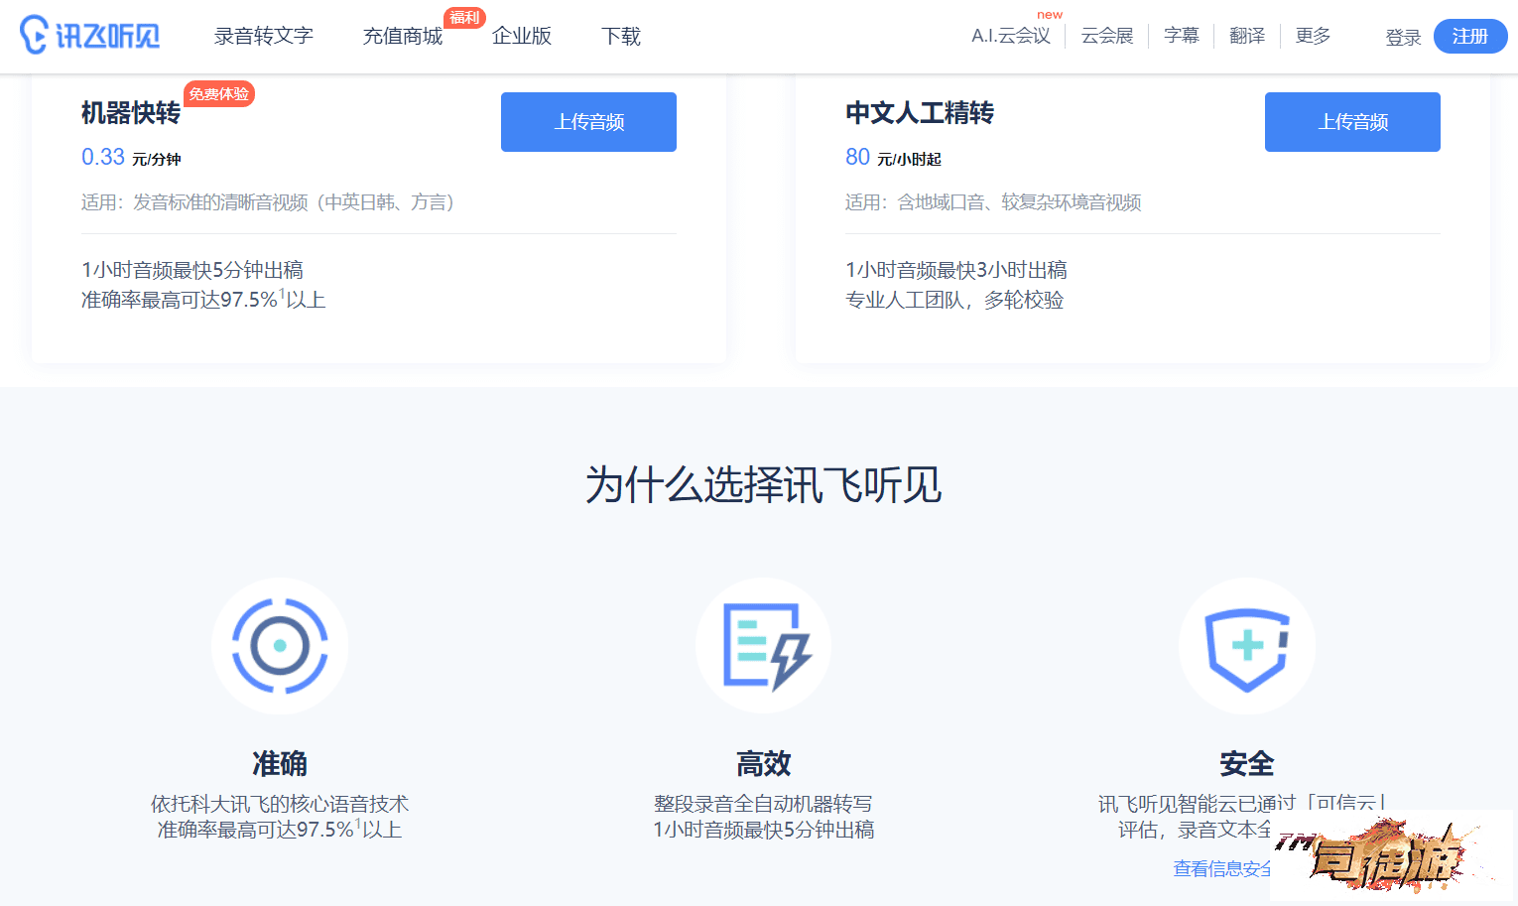Click the 福利 badge above 充值商城
Viewport: 1518px width, 906px height.
coord(464,18)
